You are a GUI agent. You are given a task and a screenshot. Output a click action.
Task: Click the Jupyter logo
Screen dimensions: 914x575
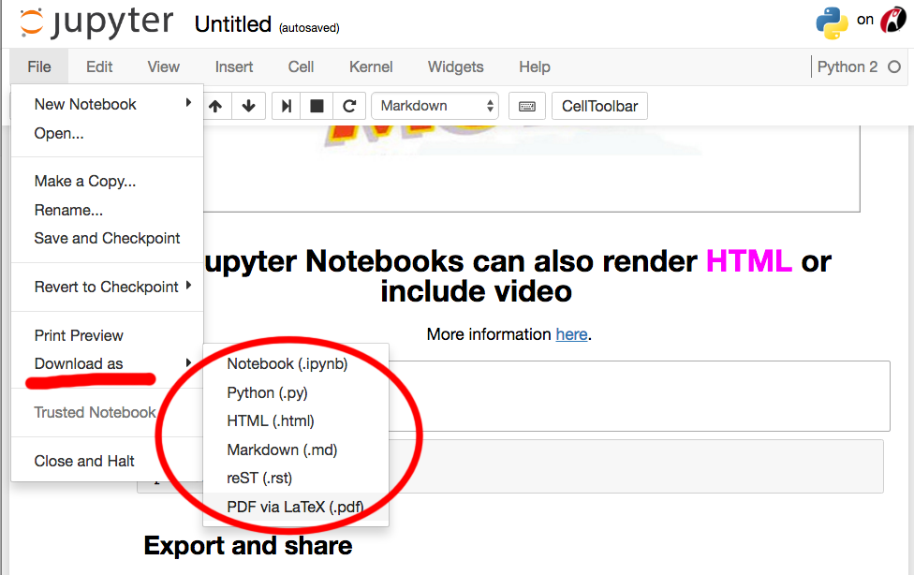96,23
